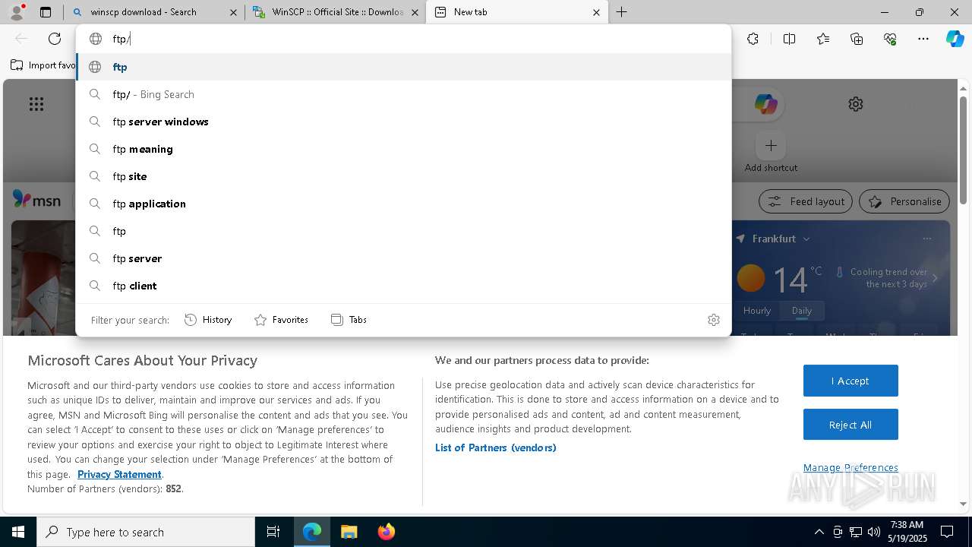Open List of Partners (vendors) link
This screenshot has height=547, width=972.
pyautogui.click(x=495, y=447)
